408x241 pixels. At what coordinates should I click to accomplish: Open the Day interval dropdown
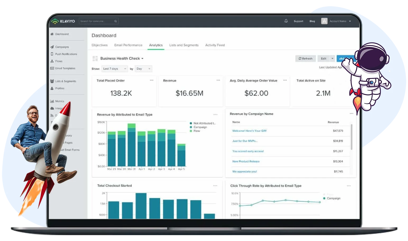pyautogui.click(x=143, y=69)
